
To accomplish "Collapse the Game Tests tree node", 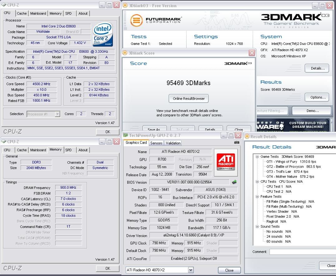I will pos(257,157).
